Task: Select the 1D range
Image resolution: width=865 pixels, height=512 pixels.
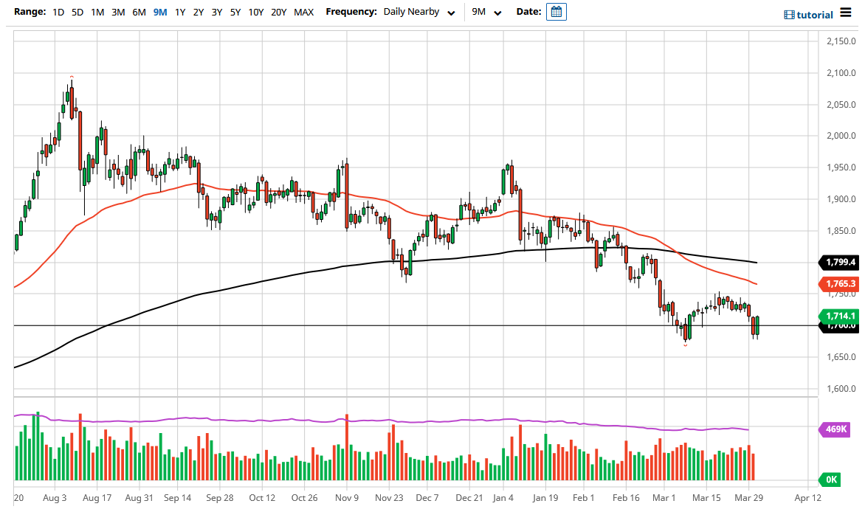Action: coord(58,12)
